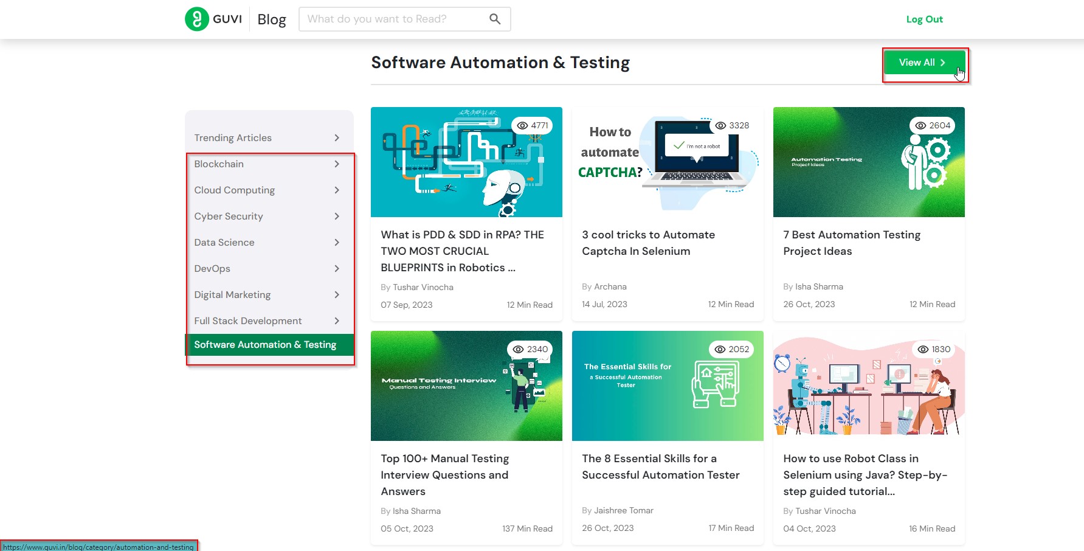Screen dimensions: 1084x551
Task: Select the Cyber Security category
Action: click(x=229, y=217)
